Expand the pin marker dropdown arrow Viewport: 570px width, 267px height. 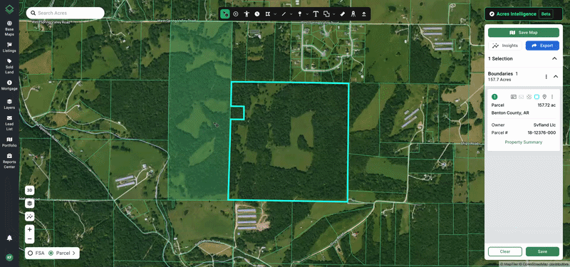(x=307, y=14)
